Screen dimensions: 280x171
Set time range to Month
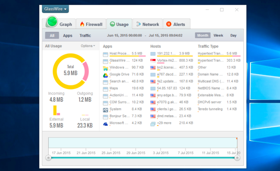[203, 35]
